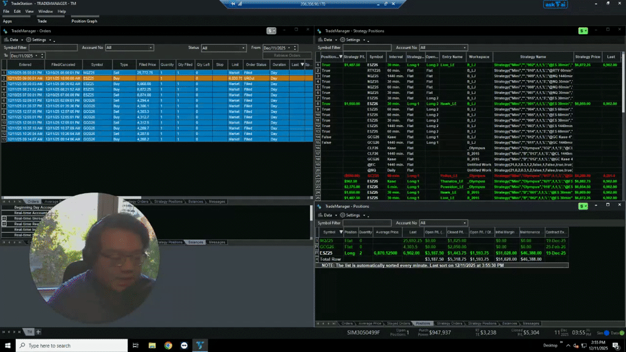Viewport: 626px width, 352px height.
Task: Click the Settings gear in Strategy Positions window
Action: [341, 40]
